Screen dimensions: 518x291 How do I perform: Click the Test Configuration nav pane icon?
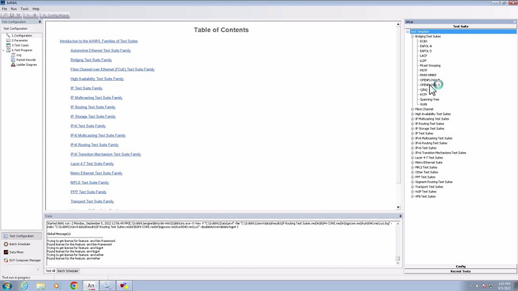[6, 236]
